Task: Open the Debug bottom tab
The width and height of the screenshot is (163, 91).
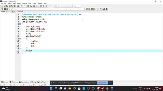Action: (x=33, y=82)
